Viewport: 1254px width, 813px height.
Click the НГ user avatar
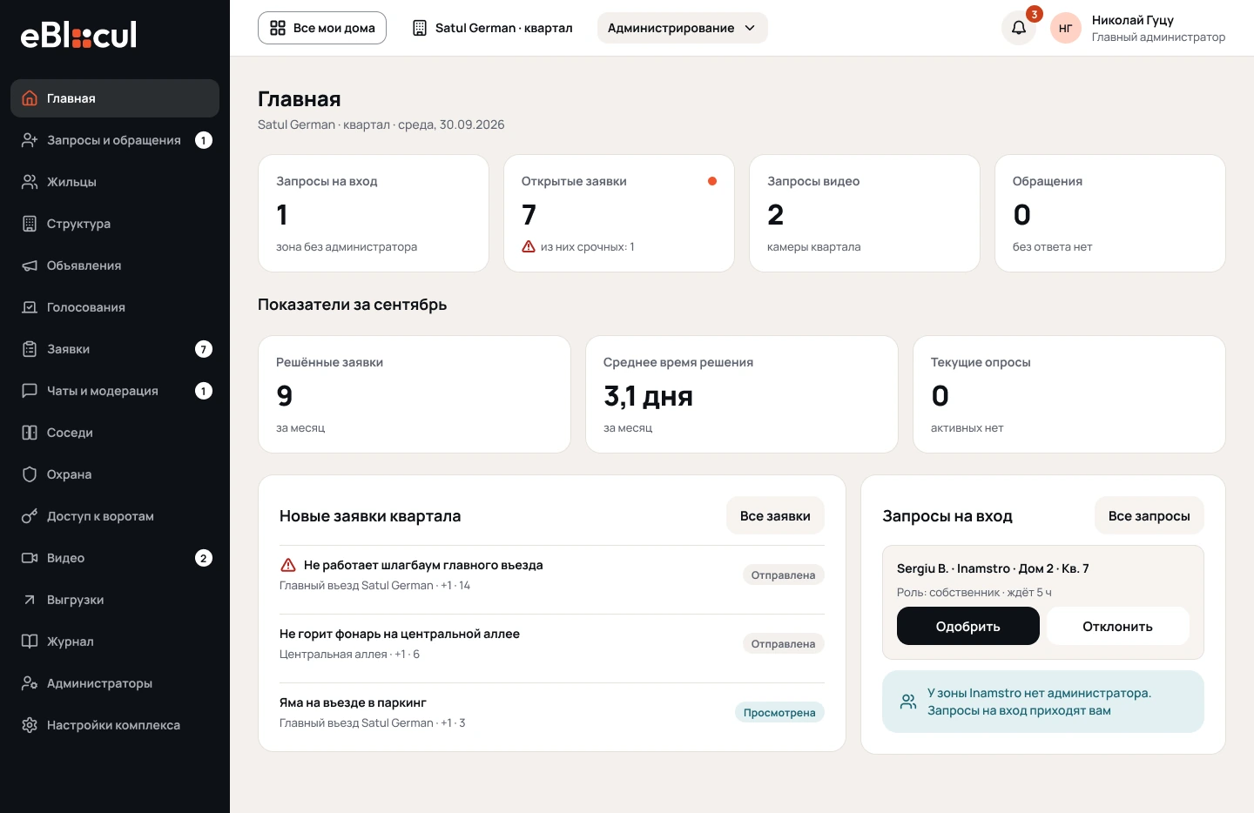click(x=1065, y=28)
